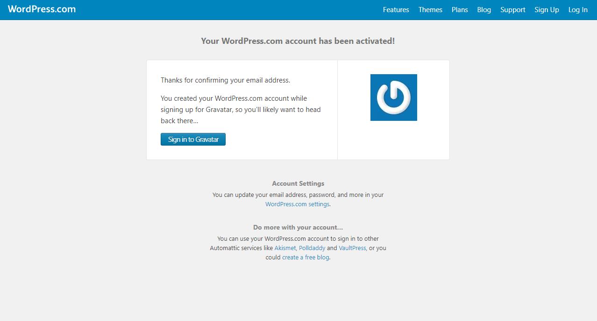The height and width of the screenshot is (321, 597).
Task: Click the create a free blog link
Action: 306,257
